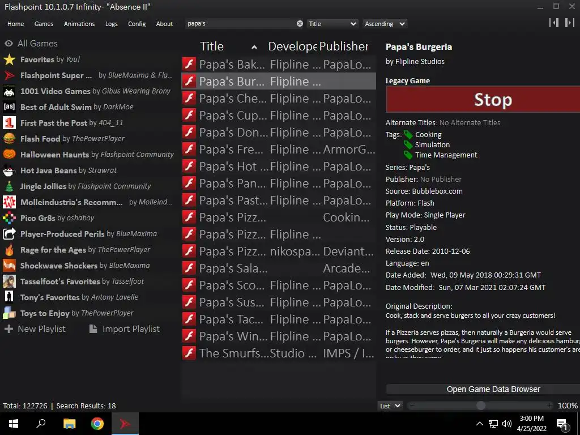Select the Papa's Sco... game row
The height and width of the screenshot is (435, 580).
pyautogui.click(x=279, y=285)
